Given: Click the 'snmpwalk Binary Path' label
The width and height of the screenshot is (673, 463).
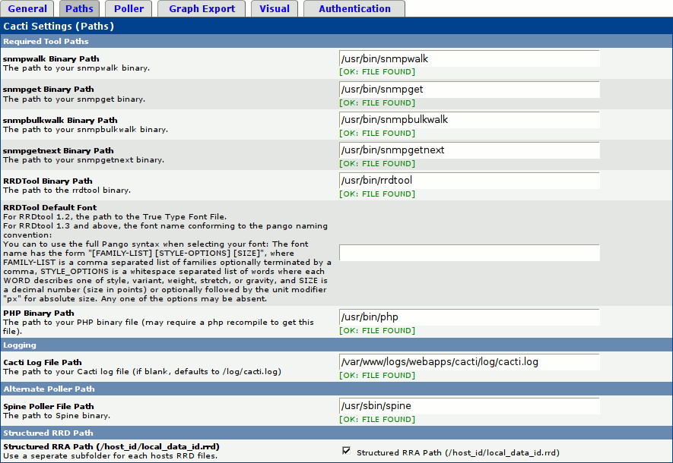Looking at the screenshot, I should [x=51, y=58].
